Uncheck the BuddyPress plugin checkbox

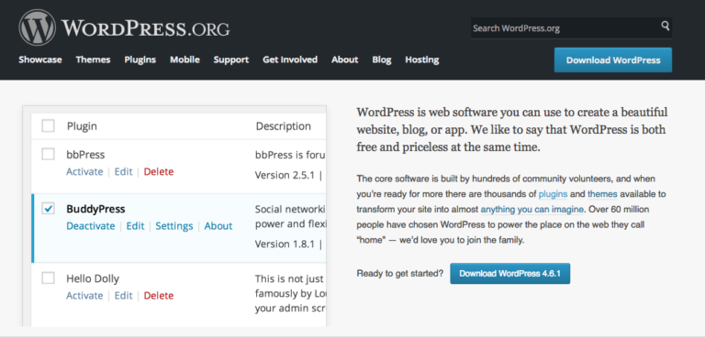coord(48,209)
